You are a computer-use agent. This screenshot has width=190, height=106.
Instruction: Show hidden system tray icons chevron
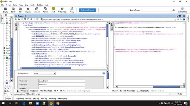(159, 103)
